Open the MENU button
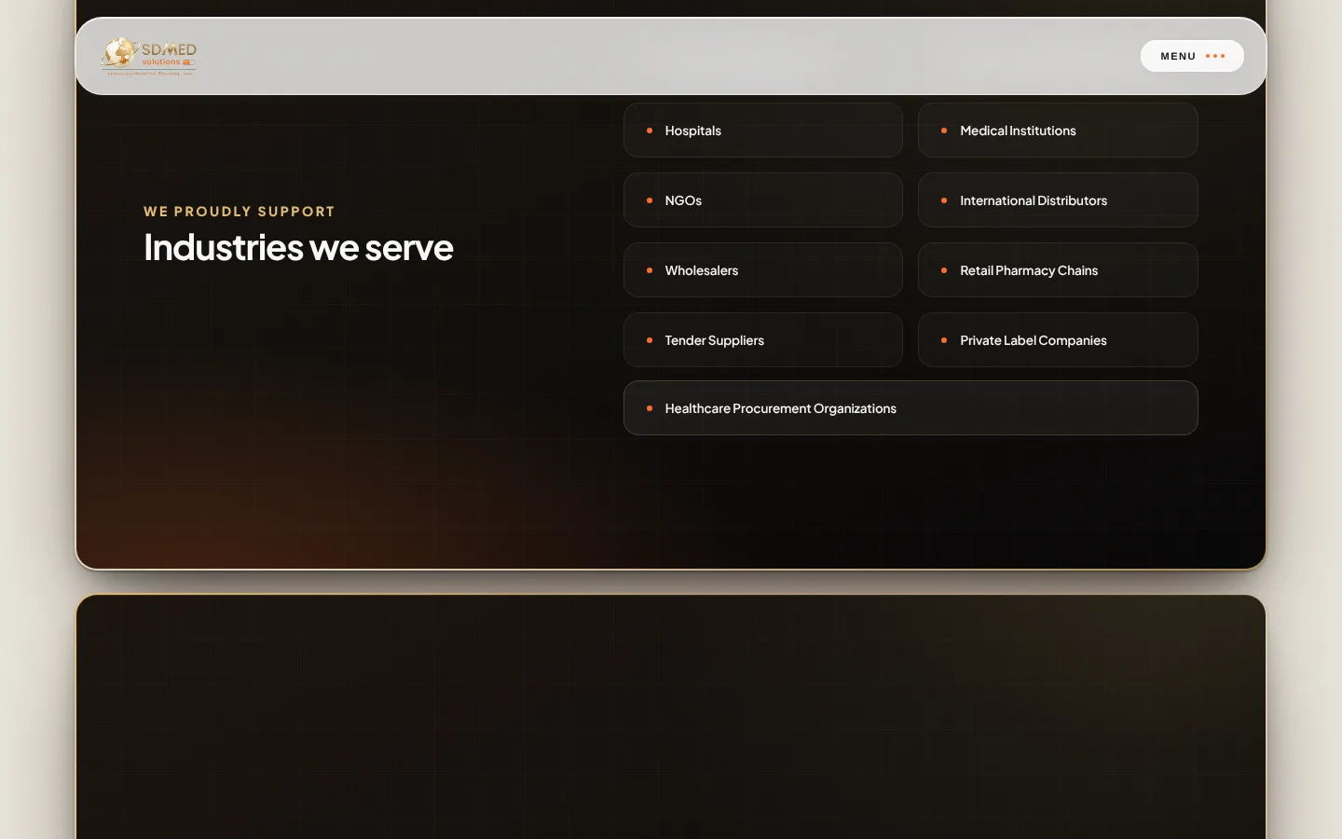This screenshot has width=1342, height=839. pyautogui.click(x=1192, y=56)
